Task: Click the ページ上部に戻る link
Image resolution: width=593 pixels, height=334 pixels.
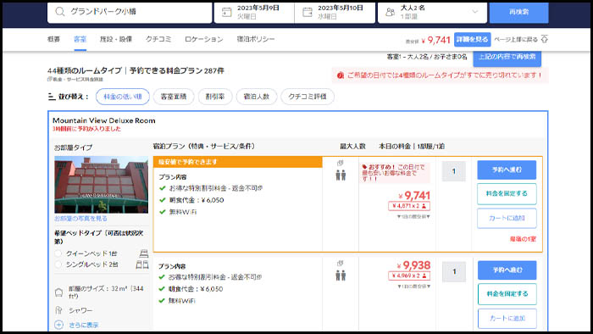Action: click(x=516, y=39)
